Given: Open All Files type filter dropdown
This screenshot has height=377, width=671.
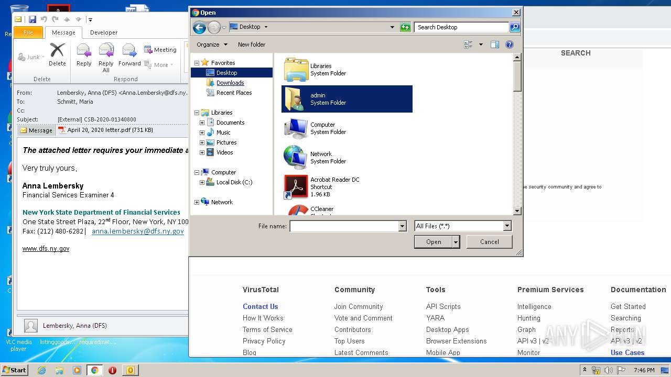Looking at the screenshot, I should tap(507, 226).
